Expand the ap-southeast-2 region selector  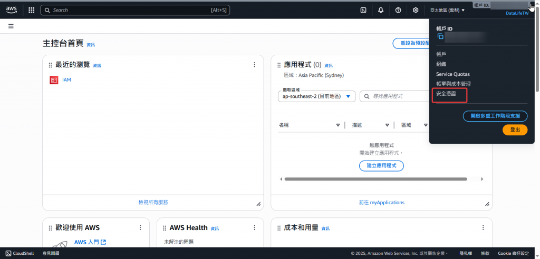316,96
